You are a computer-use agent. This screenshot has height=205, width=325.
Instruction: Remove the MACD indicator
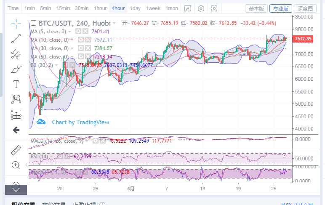coord(103,141)
